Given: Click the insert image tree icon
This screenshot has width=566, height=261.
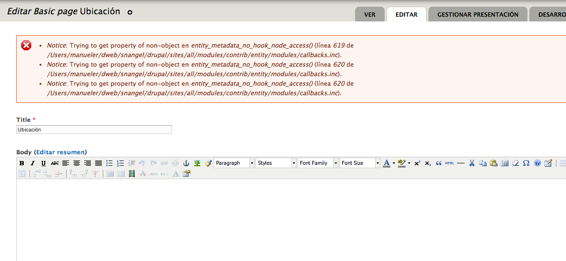Looking at the screenshot, I should click(197, 163).
